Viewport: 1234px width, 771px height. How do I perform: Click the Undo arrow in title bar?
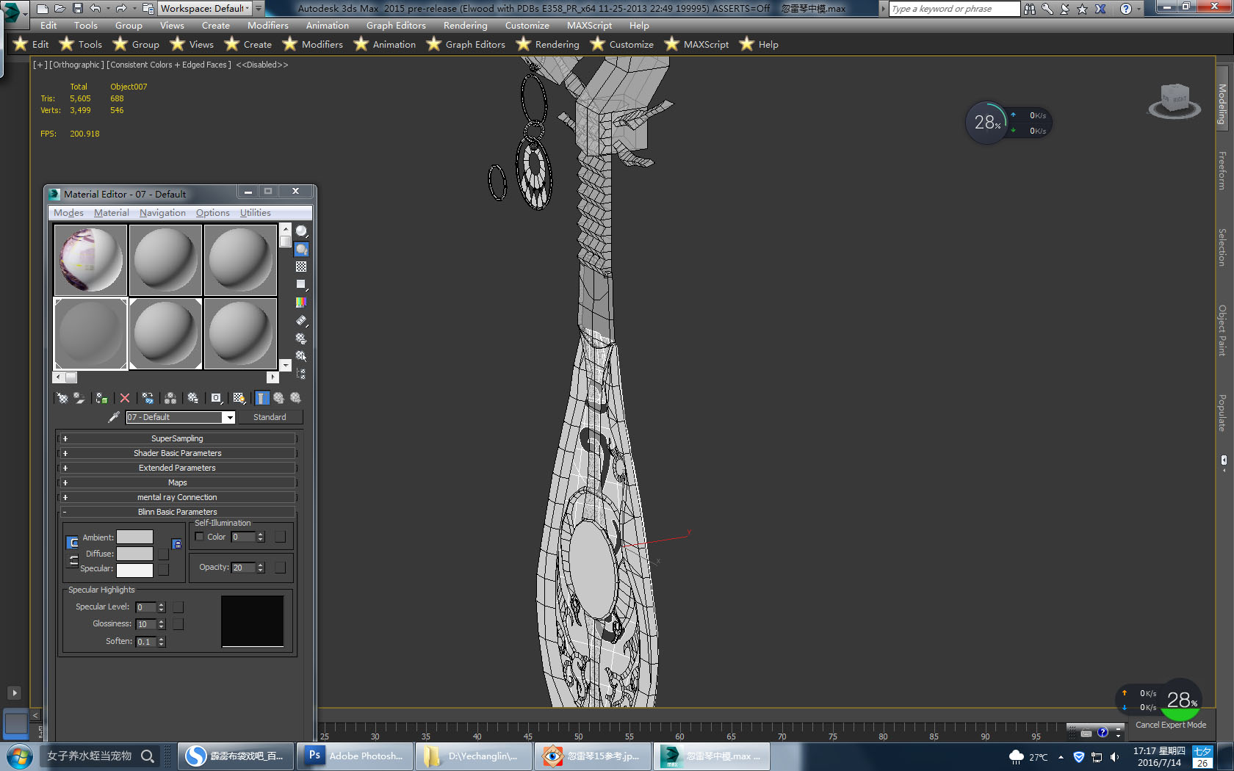[x=95, y=9]
